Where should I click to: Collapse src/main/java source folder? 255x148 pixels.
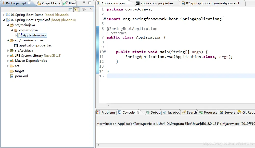8,25
